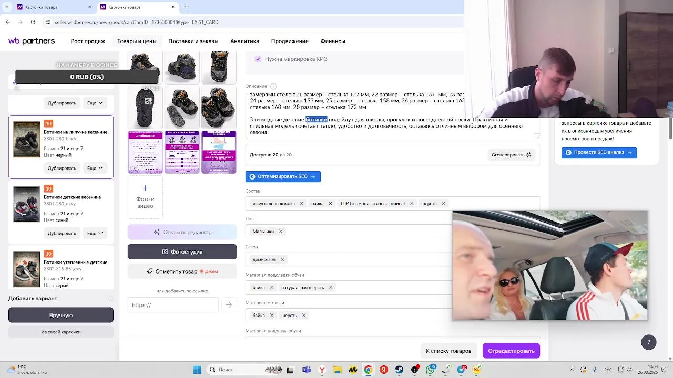The width and height of the screenshot is (673, 378).
Task: Open the Пол field dropdown
Action: pyautogui.click(x=392, y=232)
